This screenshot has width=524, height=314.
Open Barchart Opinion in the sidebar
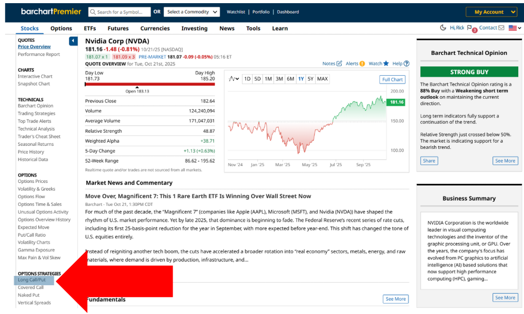click(36, 106)
